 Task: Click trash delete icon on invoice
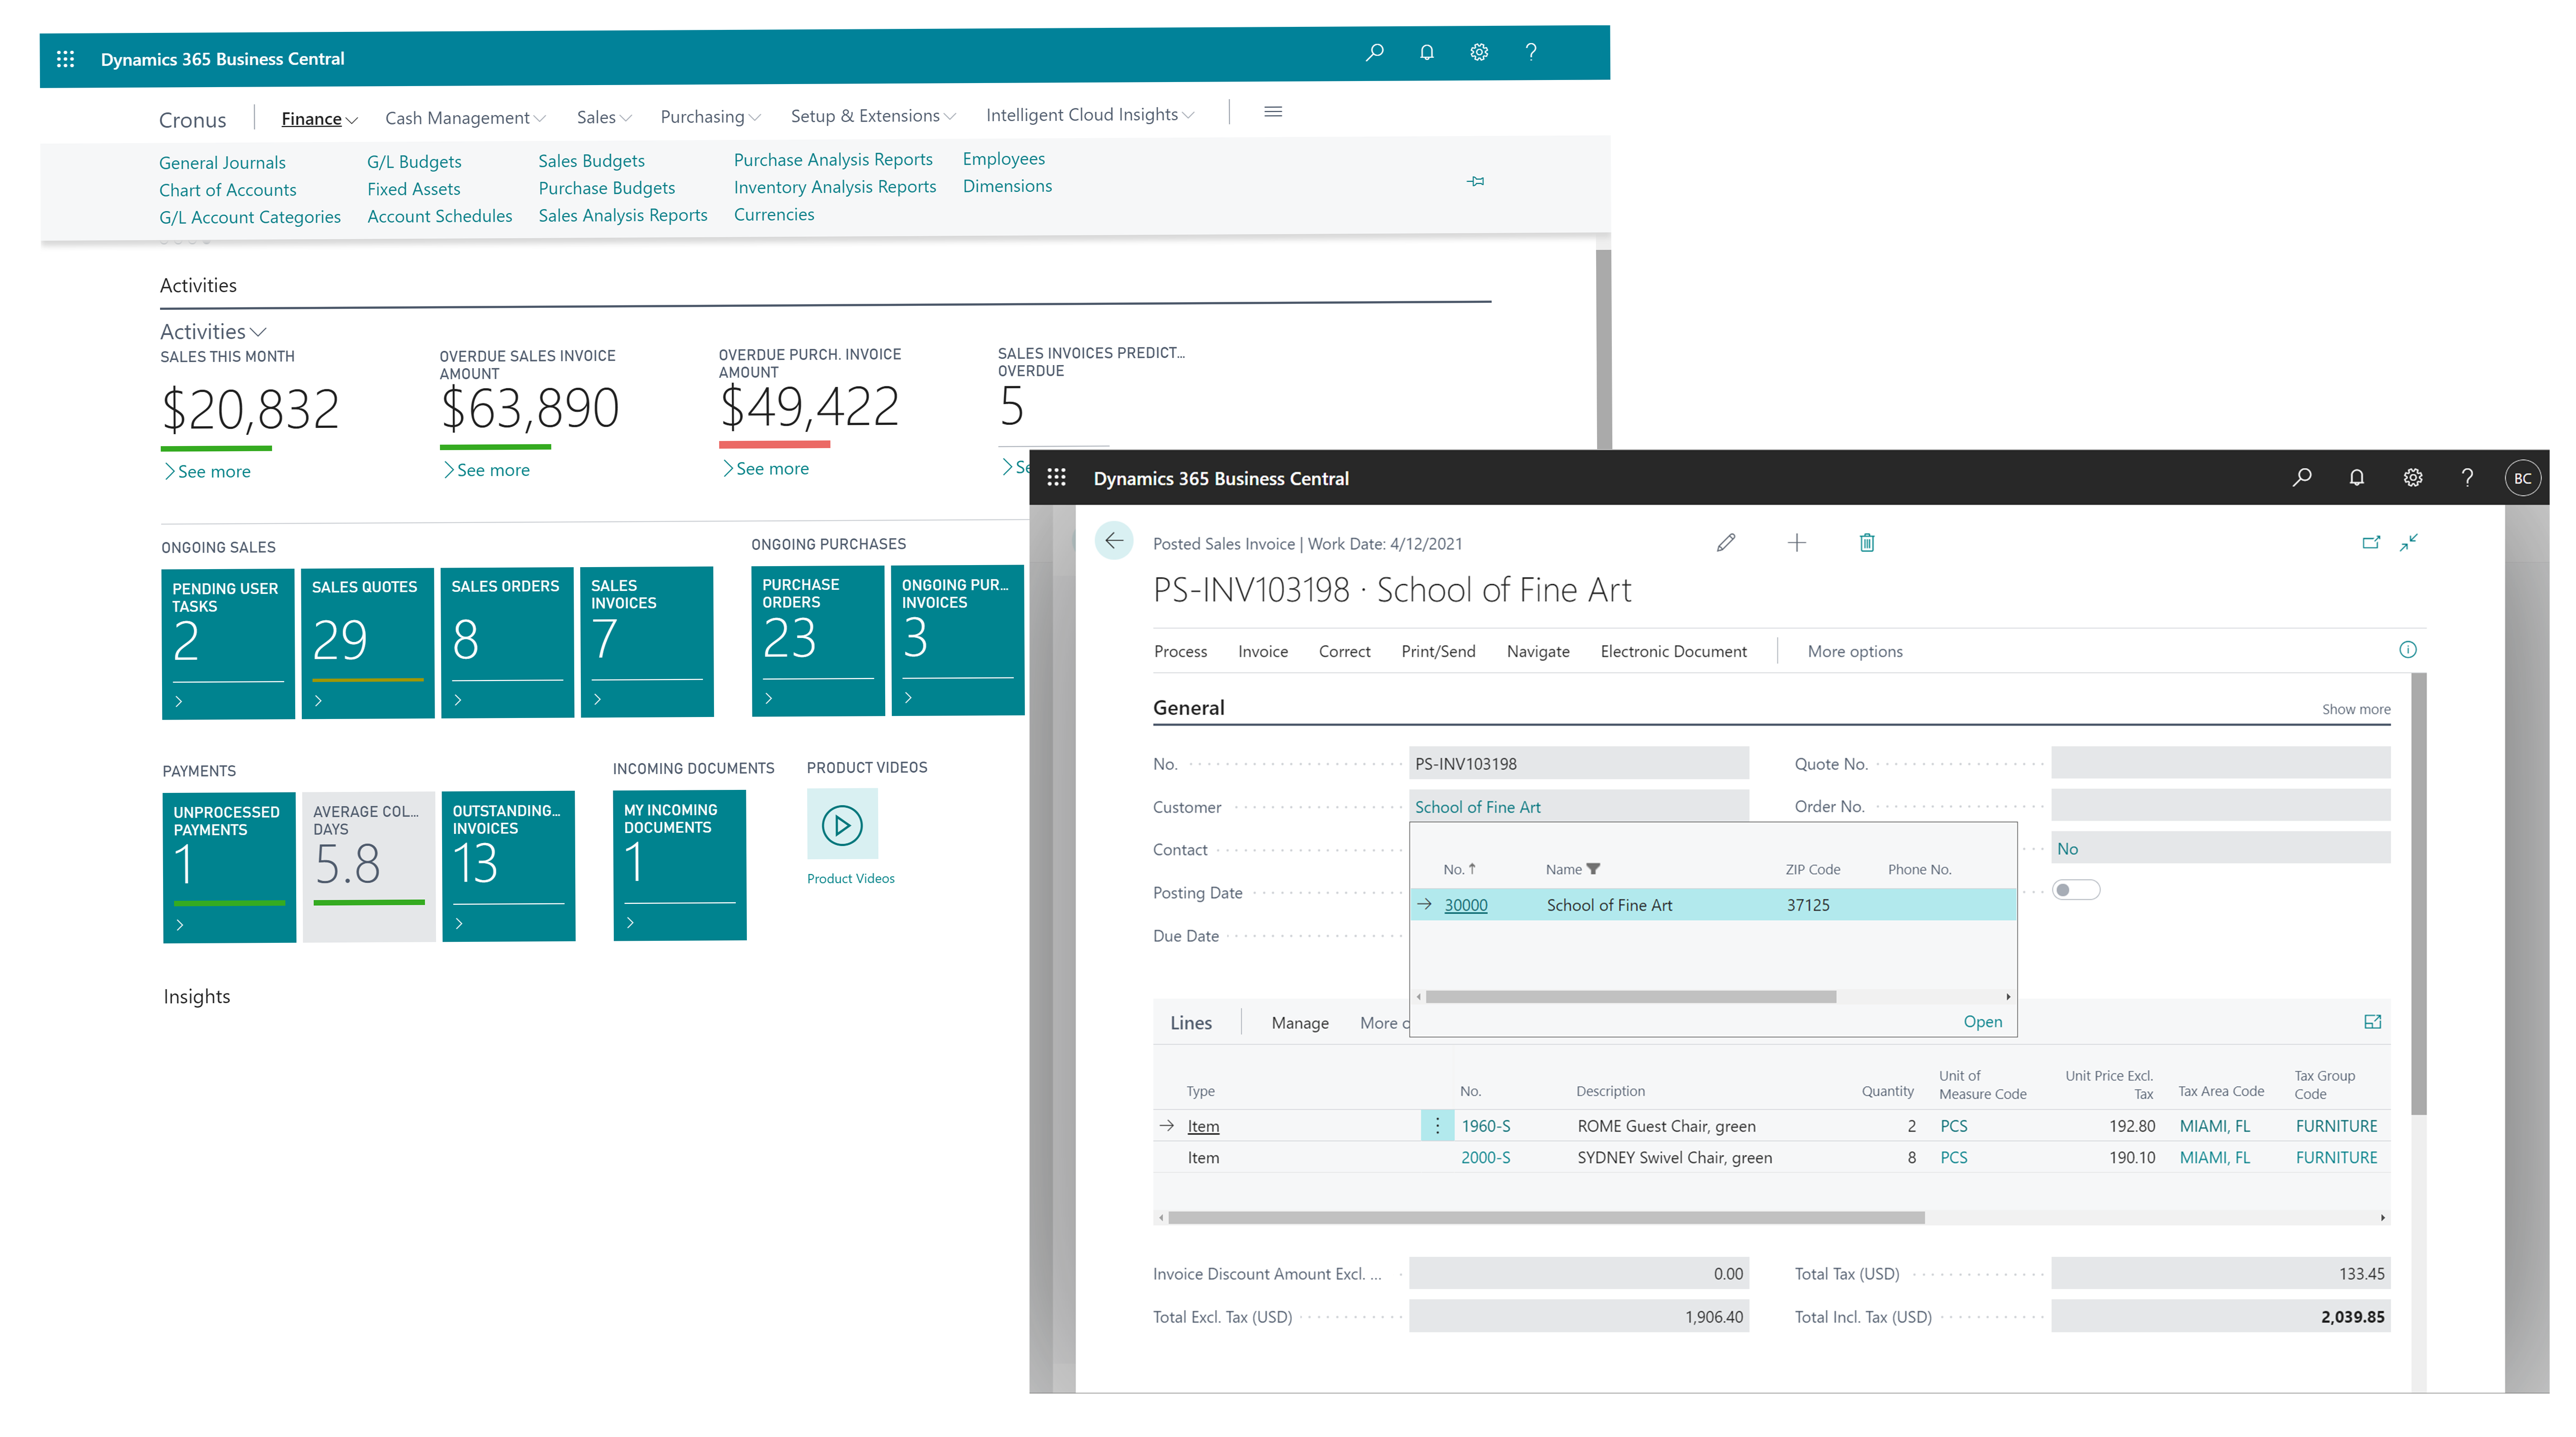(1867, 543)
